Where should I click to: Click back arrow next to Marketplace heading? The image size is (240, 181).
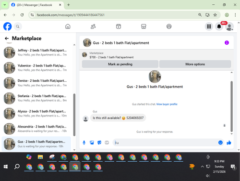[x=7, y=39]
